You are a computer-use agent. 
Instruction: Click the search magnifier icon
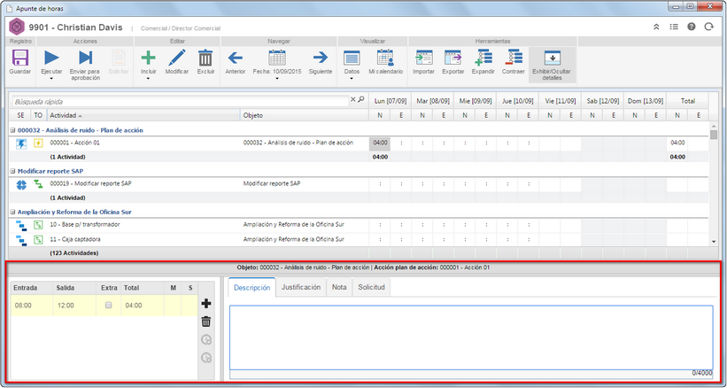(361, 99)
